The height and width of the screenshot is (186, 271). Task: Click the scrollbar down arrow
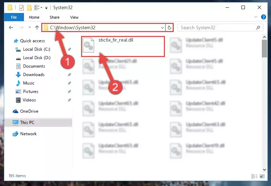(x=264, y=170)
